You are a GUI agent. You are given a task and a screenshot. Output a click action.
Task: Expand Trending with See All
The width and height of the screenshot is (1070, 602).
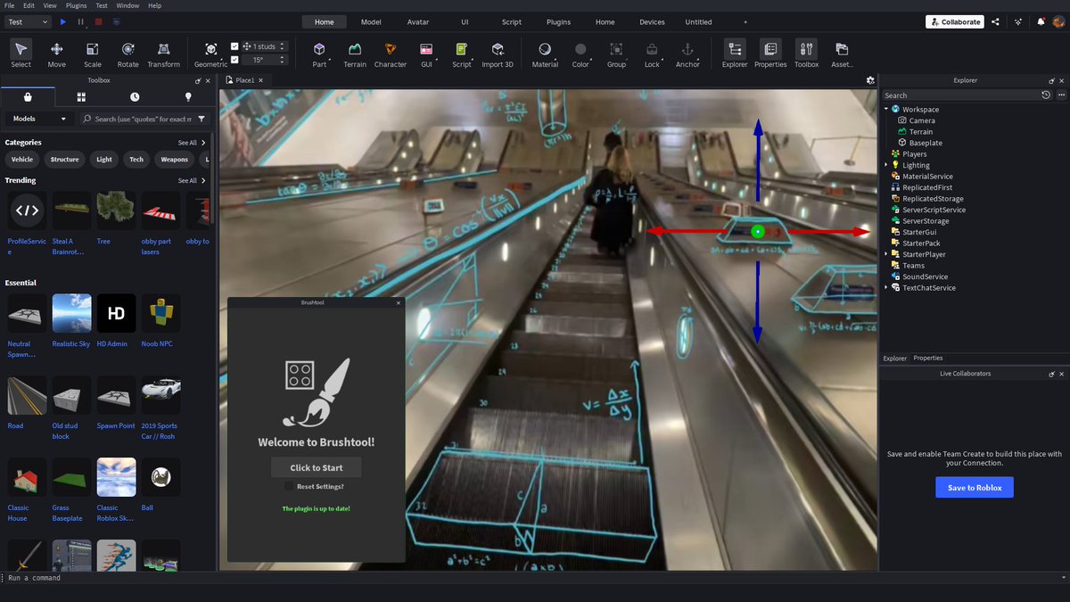click(192, 180)
